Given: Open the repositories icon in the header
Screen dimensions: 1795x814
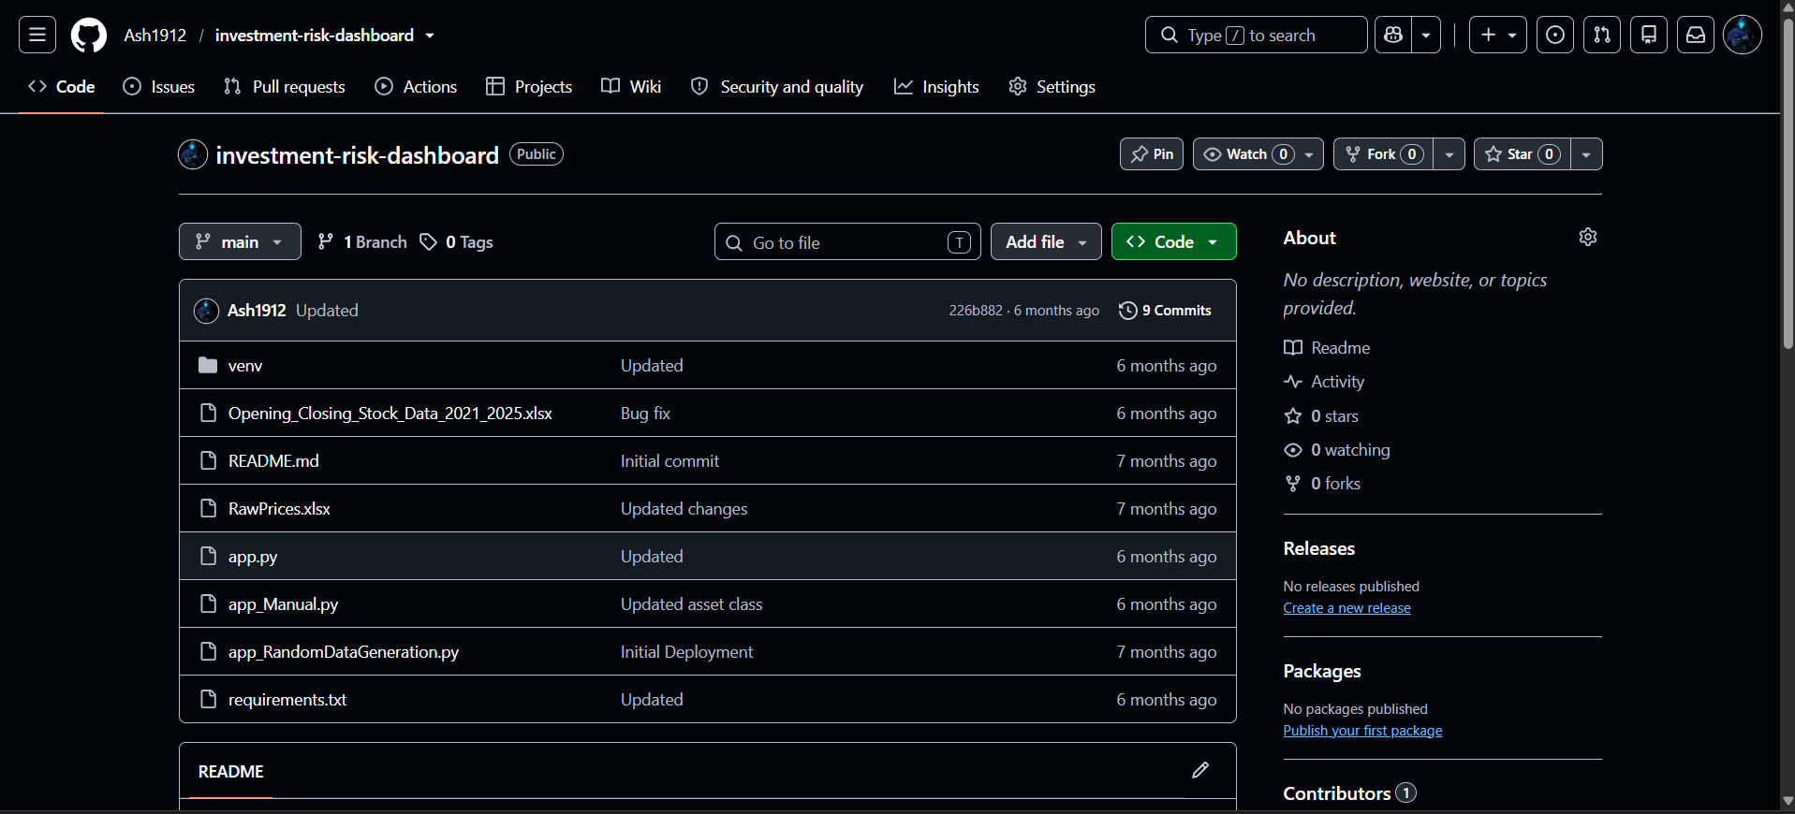Looking at the screenshot, I should tap(1649, 36).
